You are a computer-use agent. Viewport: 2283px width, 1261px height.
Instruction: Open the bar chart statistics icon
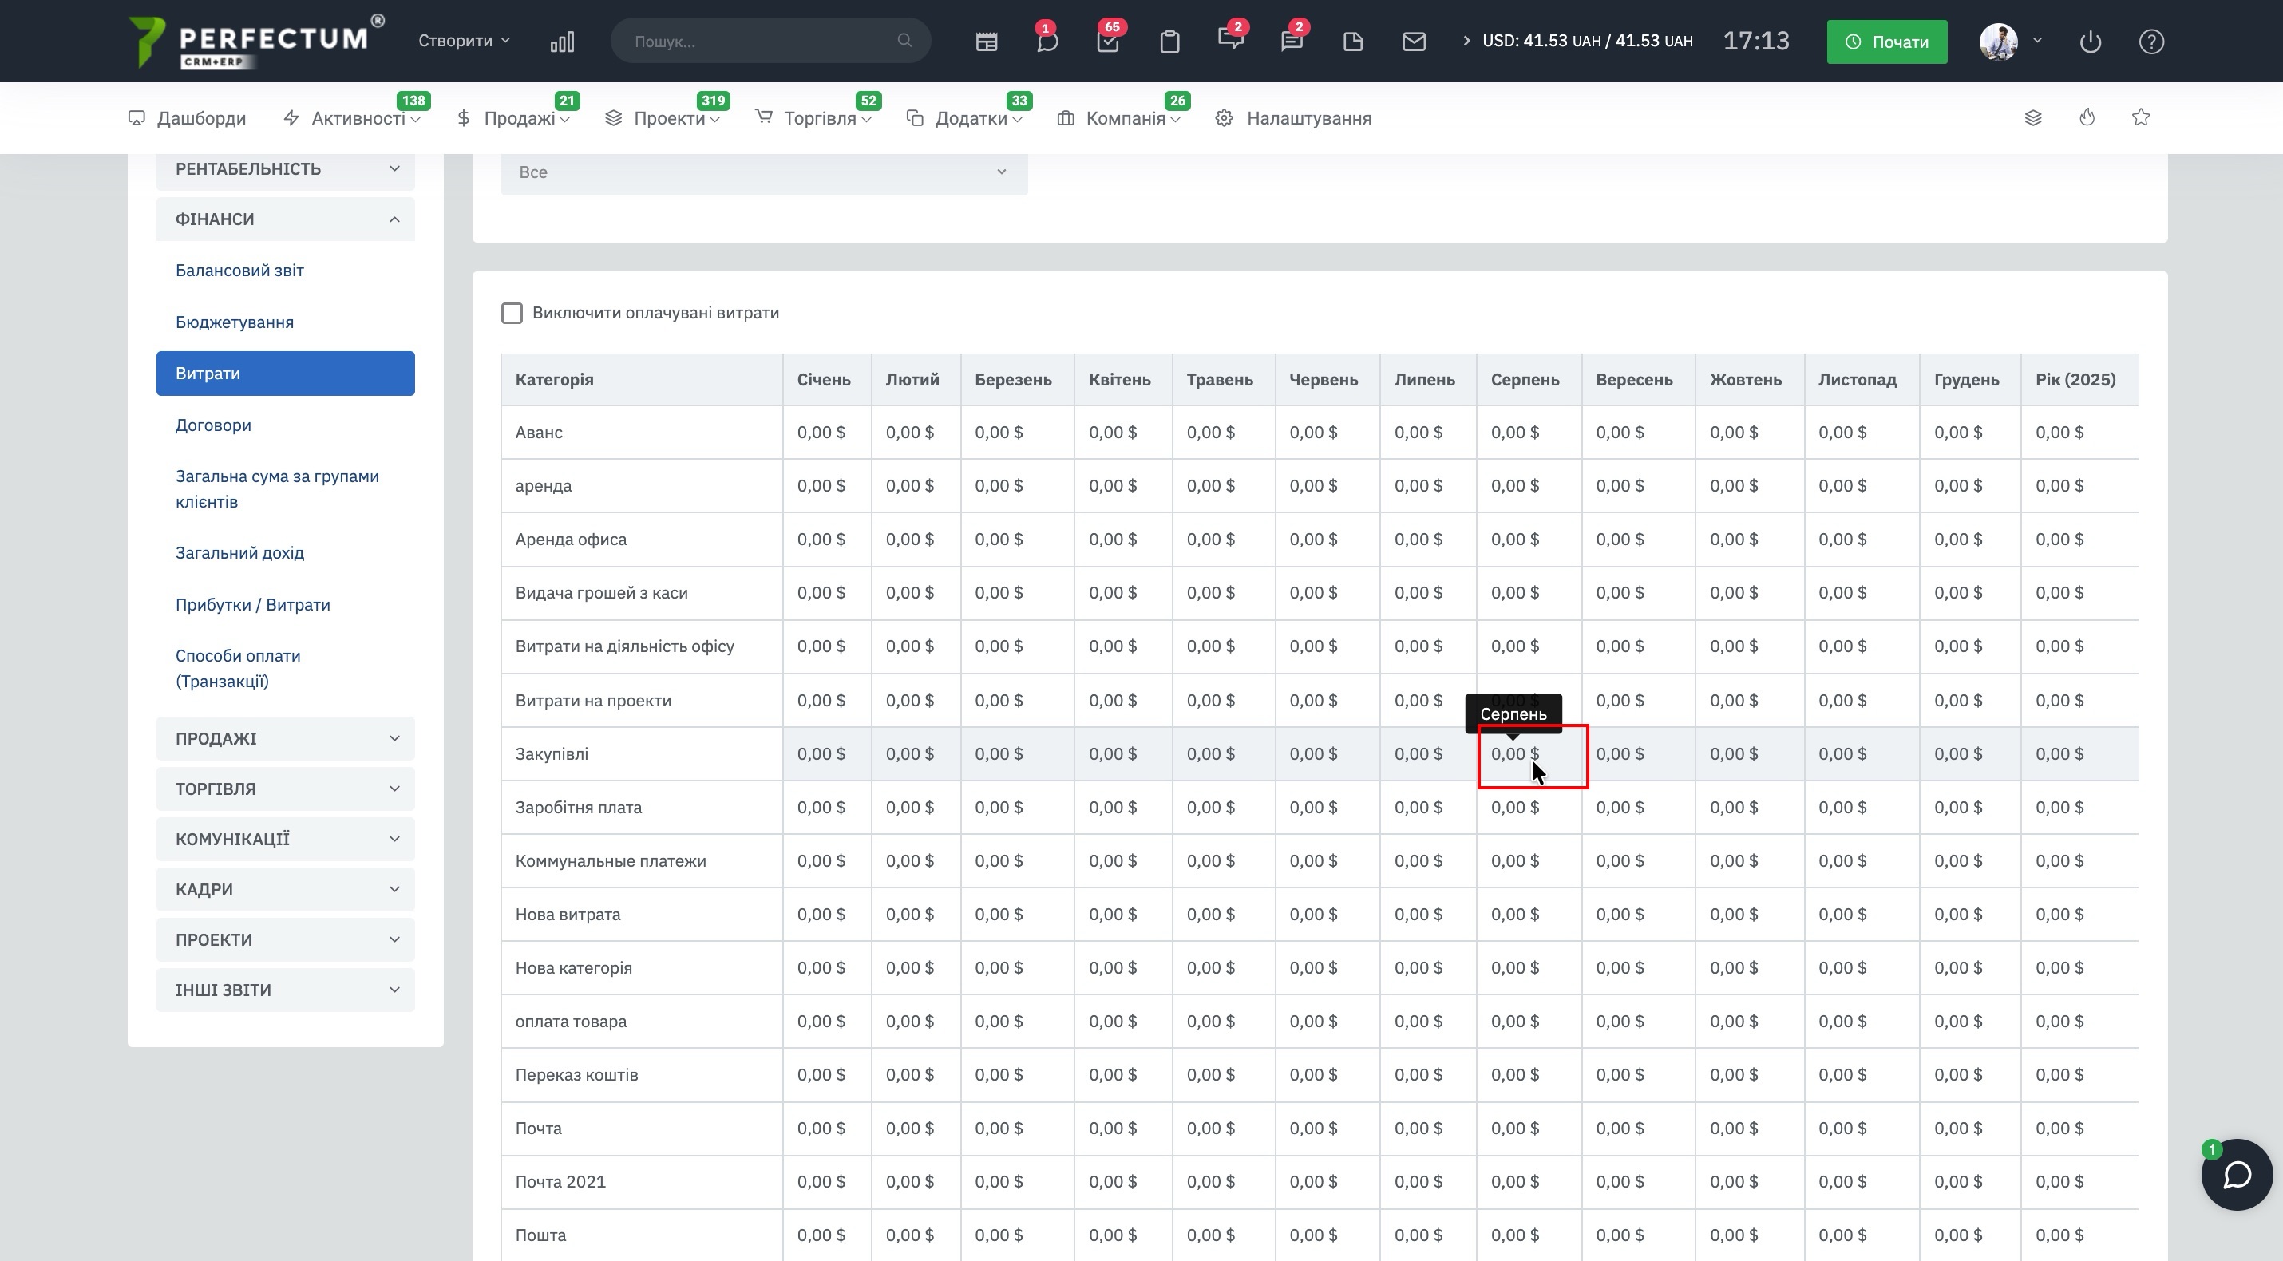click(562, 42)
